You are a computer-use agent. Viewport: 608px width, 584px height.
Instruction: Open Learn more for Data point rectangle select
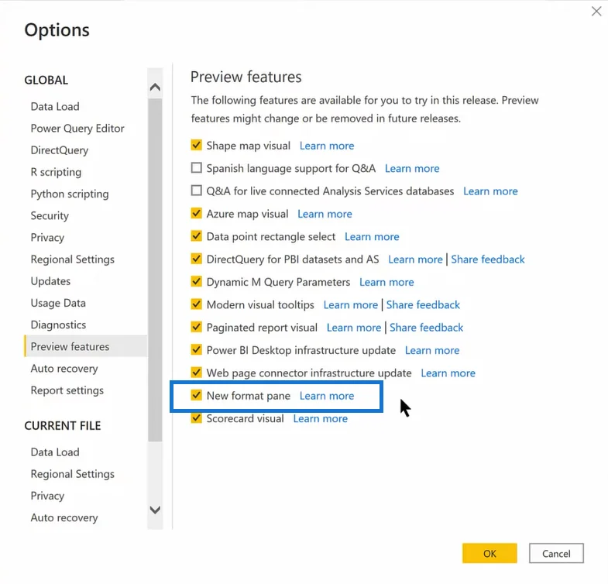(373, 236)
